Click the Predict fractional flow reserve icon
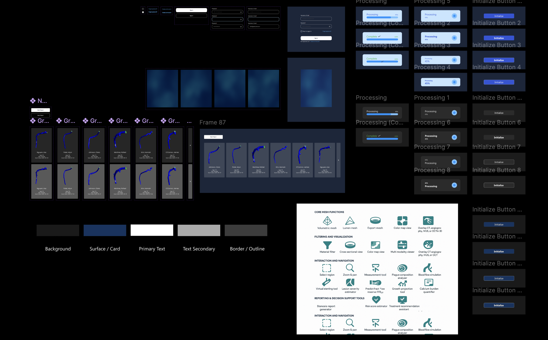 (x=375, y=283)
